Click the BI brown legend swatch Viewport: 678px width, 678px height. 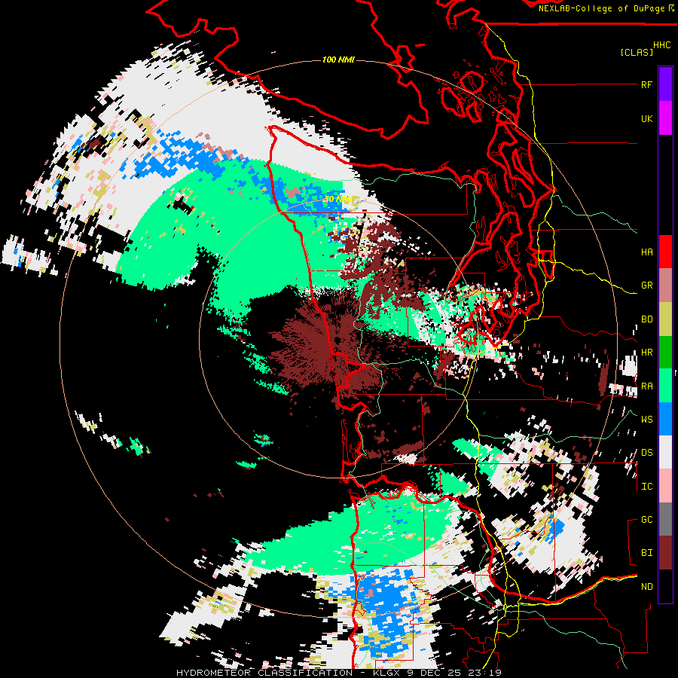(665, 553)
